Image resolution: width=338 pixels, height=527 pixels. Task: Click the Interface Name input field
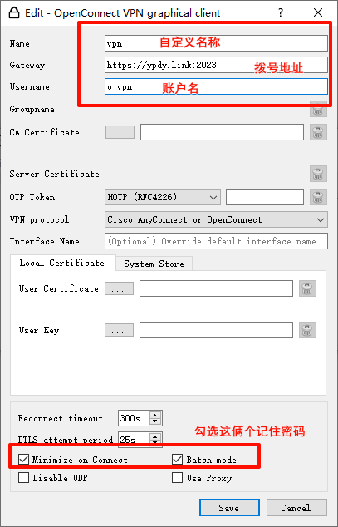(x=216, y=241)
